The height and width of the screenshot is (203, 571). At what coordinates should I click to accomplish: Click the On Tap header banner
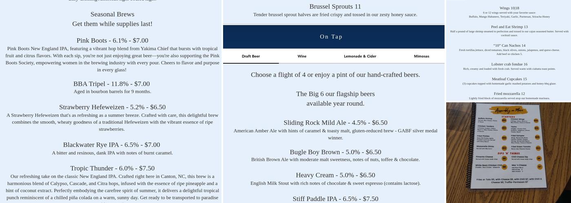tap(331, 37)
